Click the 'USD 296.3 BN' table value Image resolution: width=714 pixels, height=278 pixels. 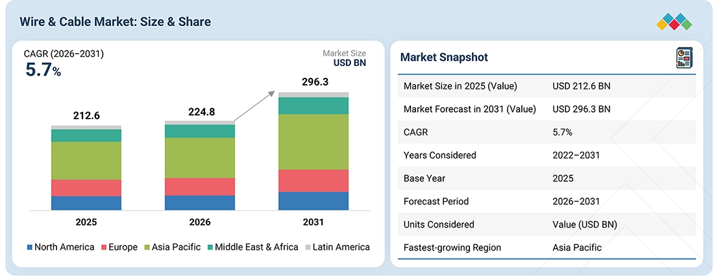(x=582, y=109)
